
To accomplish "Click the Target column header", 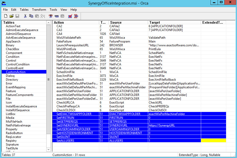I will (x=174, y=22).
